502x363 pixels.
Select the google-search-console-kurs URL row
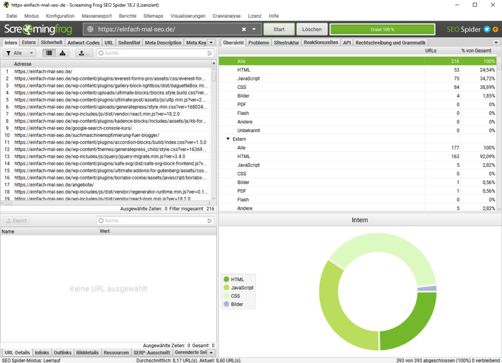106,128
